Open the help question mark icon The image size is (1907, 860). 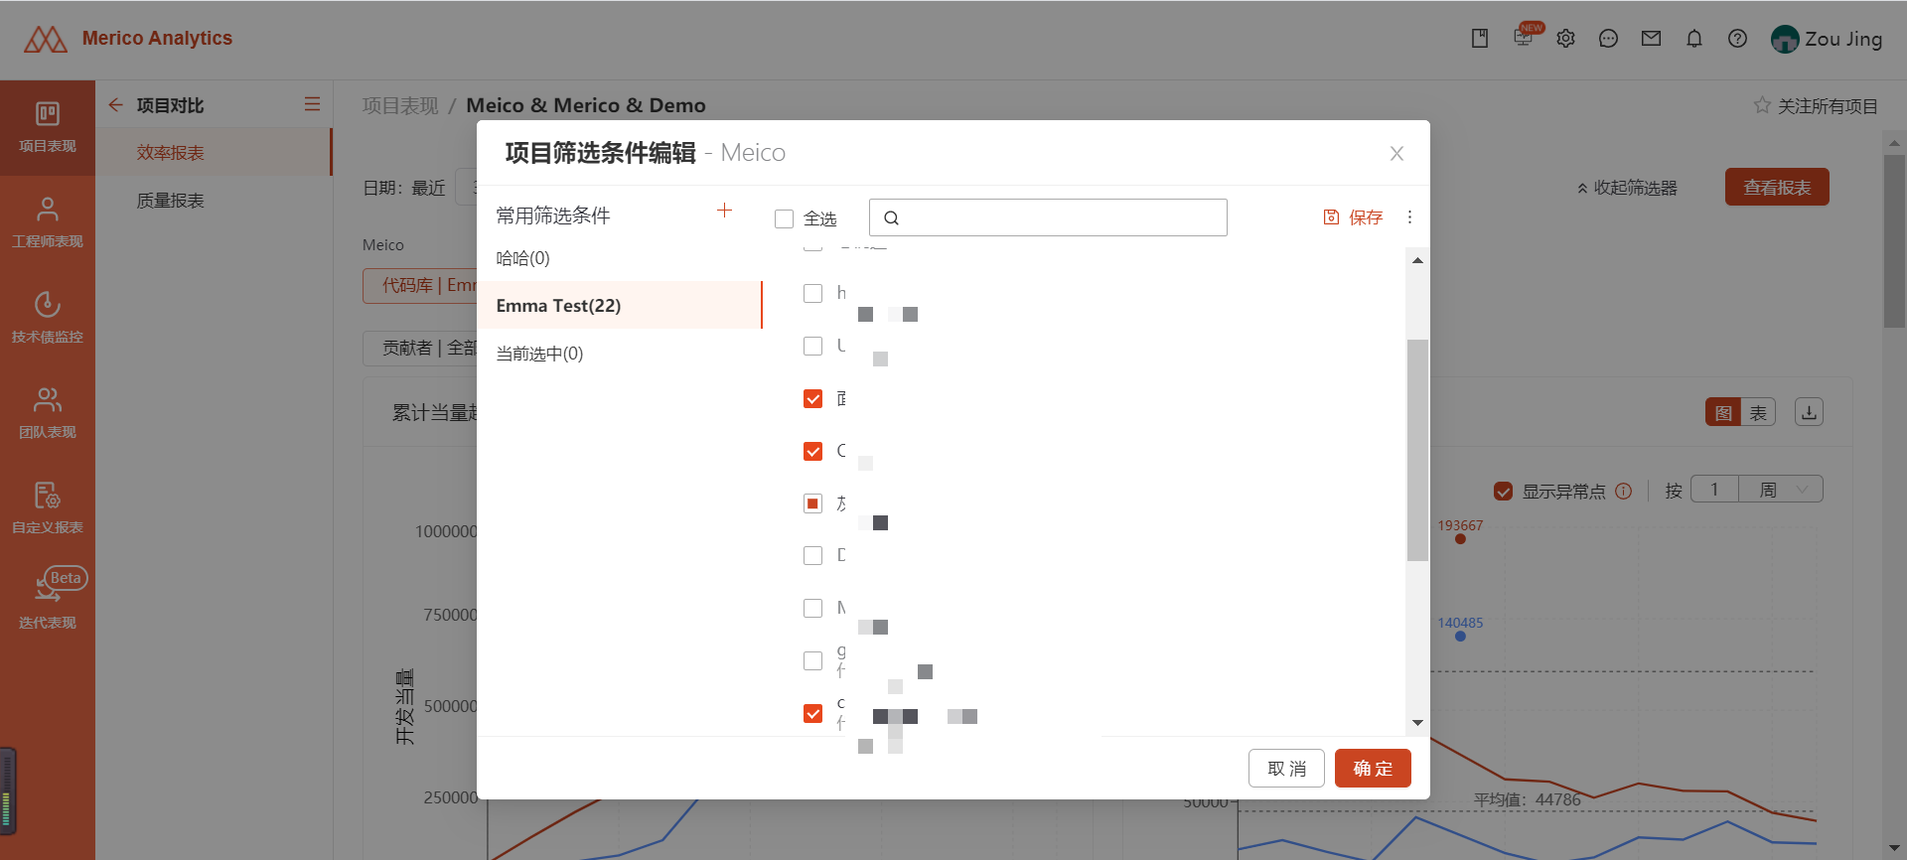tap(1737, 39)
